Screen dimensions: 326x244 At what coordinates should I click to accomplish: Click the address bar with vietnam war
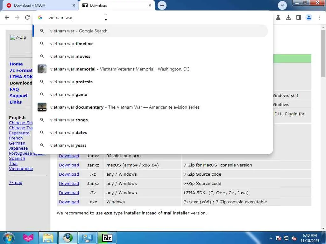(153, 17)
